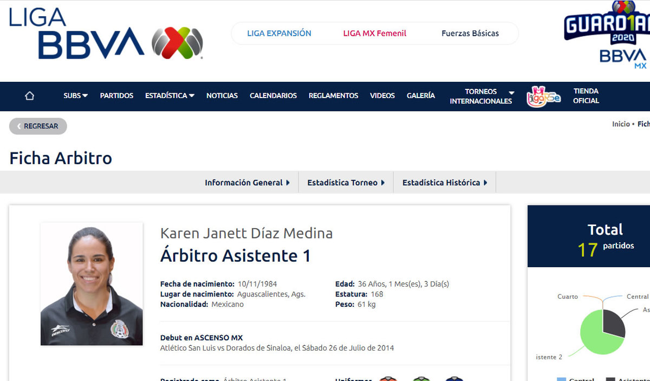Viewport: 650px width, 381px height.
Task: Click the Liga BBVA MX logo
Action: [106, 34]
